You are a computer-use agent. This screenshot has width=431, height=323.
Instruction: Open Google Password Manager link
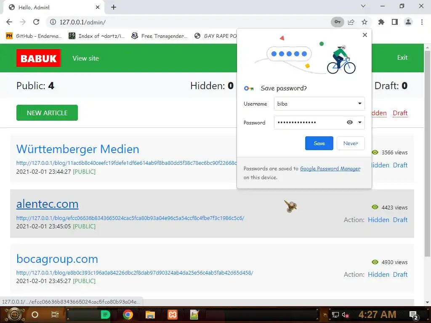pyautogui.click(x=330, y=169)
